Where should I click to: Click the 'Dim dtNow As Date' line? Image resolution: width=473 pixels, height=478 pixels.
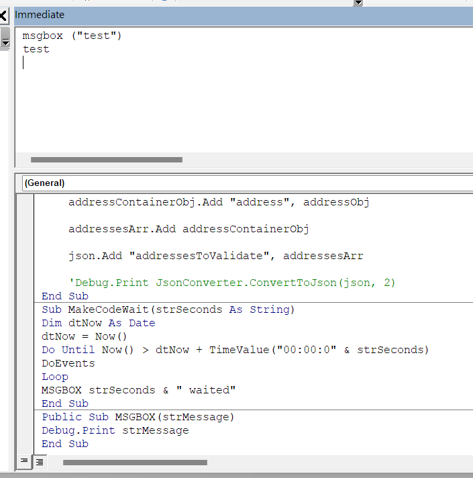[x=99, y=323]
